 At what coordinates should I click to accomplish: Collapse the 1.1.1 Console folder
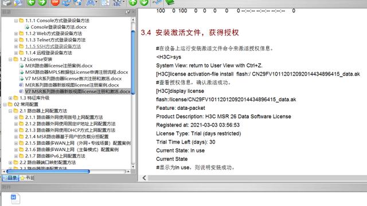(16, 21)
